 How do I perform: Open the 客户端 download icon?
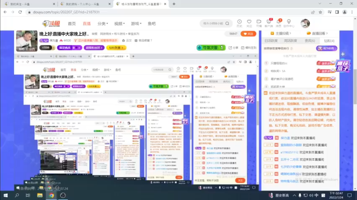tap(269, 21)
